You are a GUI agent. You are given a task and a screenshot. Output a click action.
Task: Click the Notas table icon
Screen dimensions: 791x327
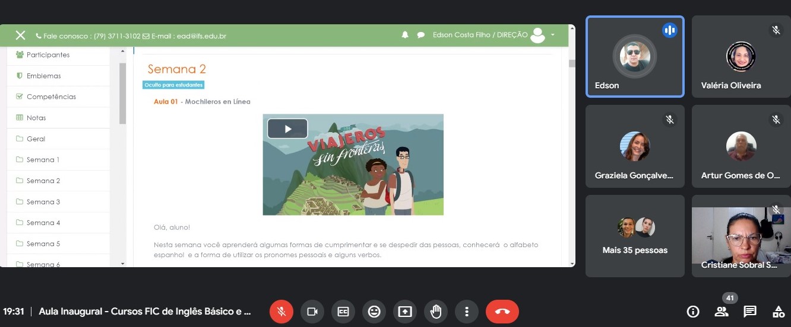click(20, 118)
